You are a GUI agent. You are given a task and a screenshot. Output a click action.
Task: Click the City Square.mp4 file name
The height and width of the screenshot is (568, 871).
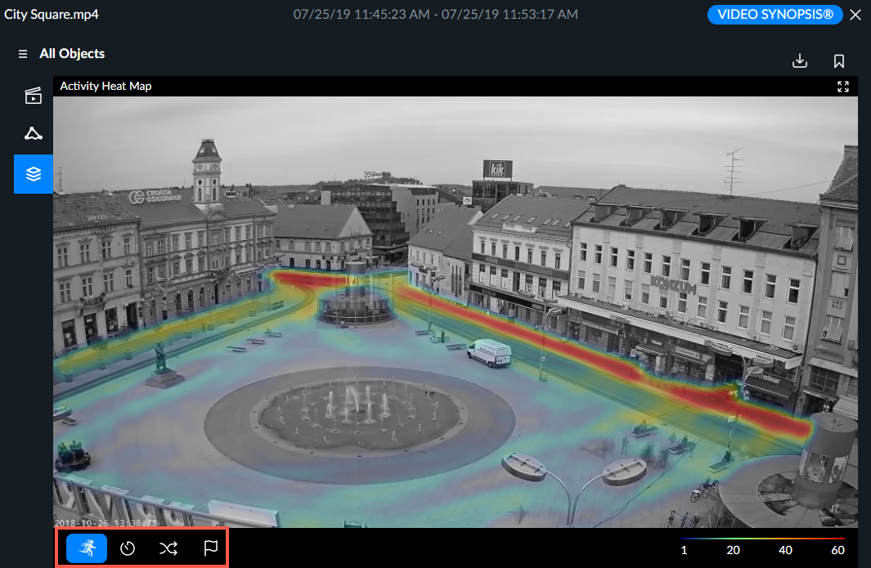[51, 15]
